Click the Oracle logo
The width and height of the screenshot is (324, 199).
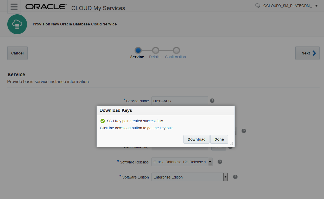click(46, 6)
